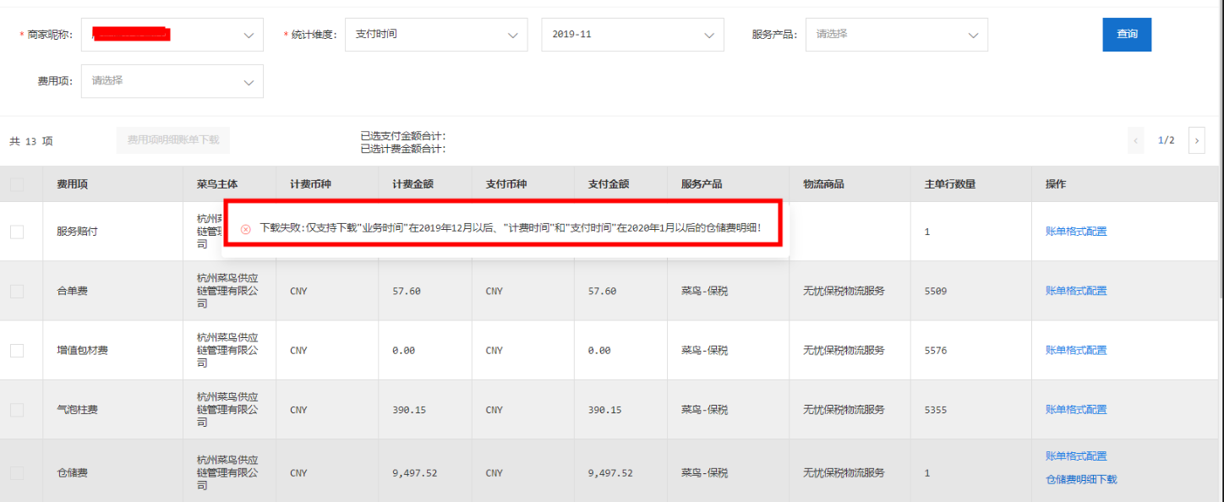Check the 气泡柱费 row checkbox
The image size is (1224, 502).
pyautogui.click(x=17, y=410)
